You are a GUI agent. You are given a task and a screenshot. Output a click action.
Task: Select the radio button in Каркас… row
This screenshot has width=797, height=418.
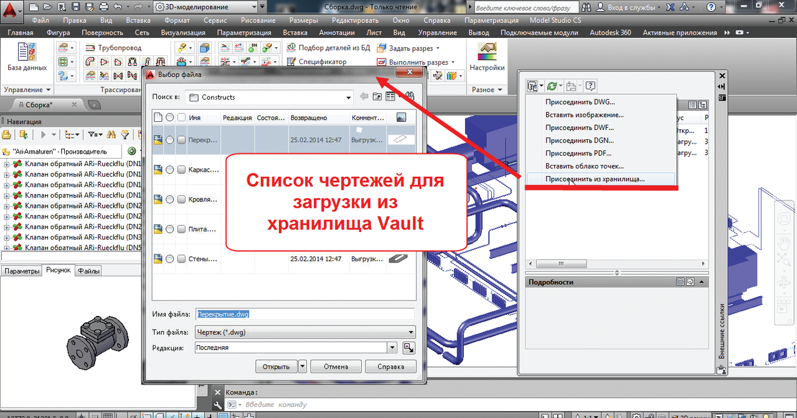pos(169,169)
